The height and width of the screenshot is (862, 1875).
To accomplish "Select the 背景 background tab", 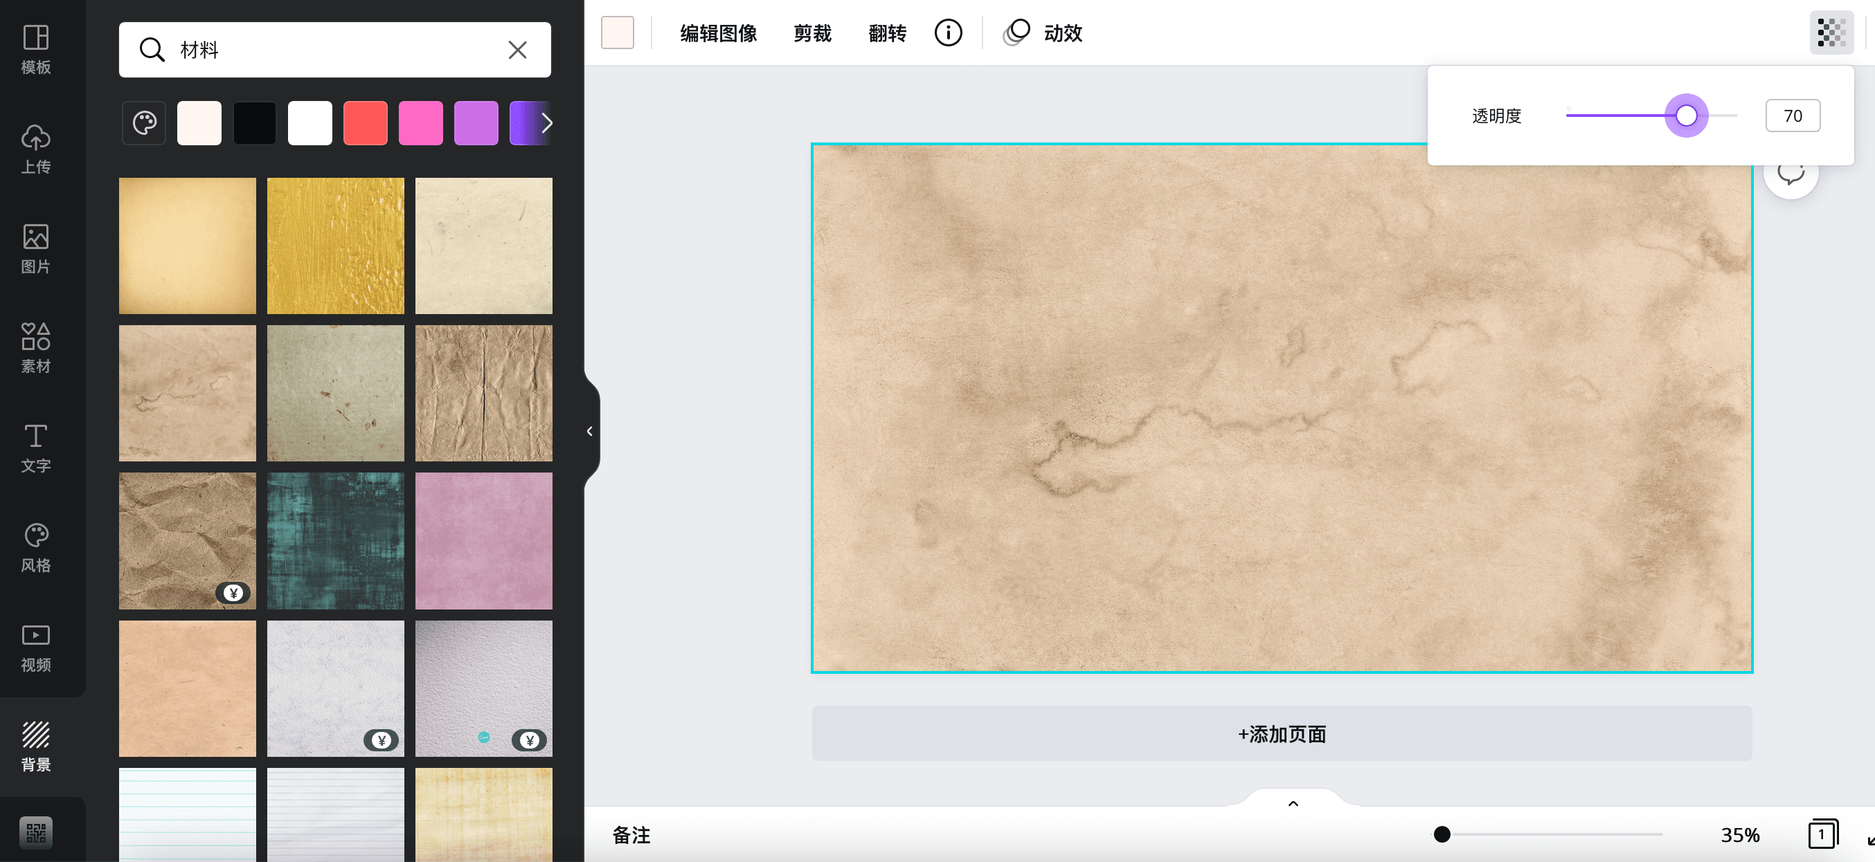I will (x=36, y=746).
